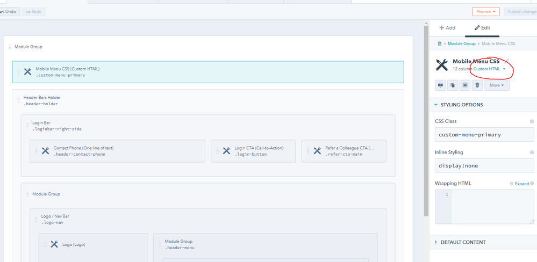Click the template file icon in the breadcrumb
This screenshot has height=262, width=537.
[439, 44]
